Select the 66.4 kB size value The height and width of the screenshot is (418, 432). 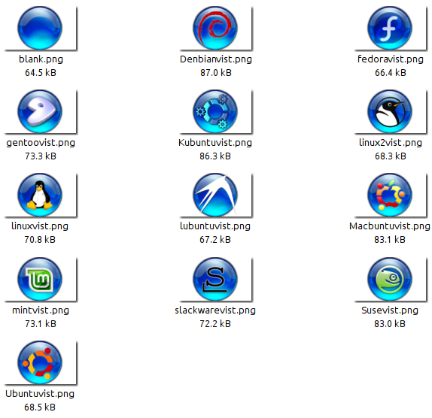[390, 73]
